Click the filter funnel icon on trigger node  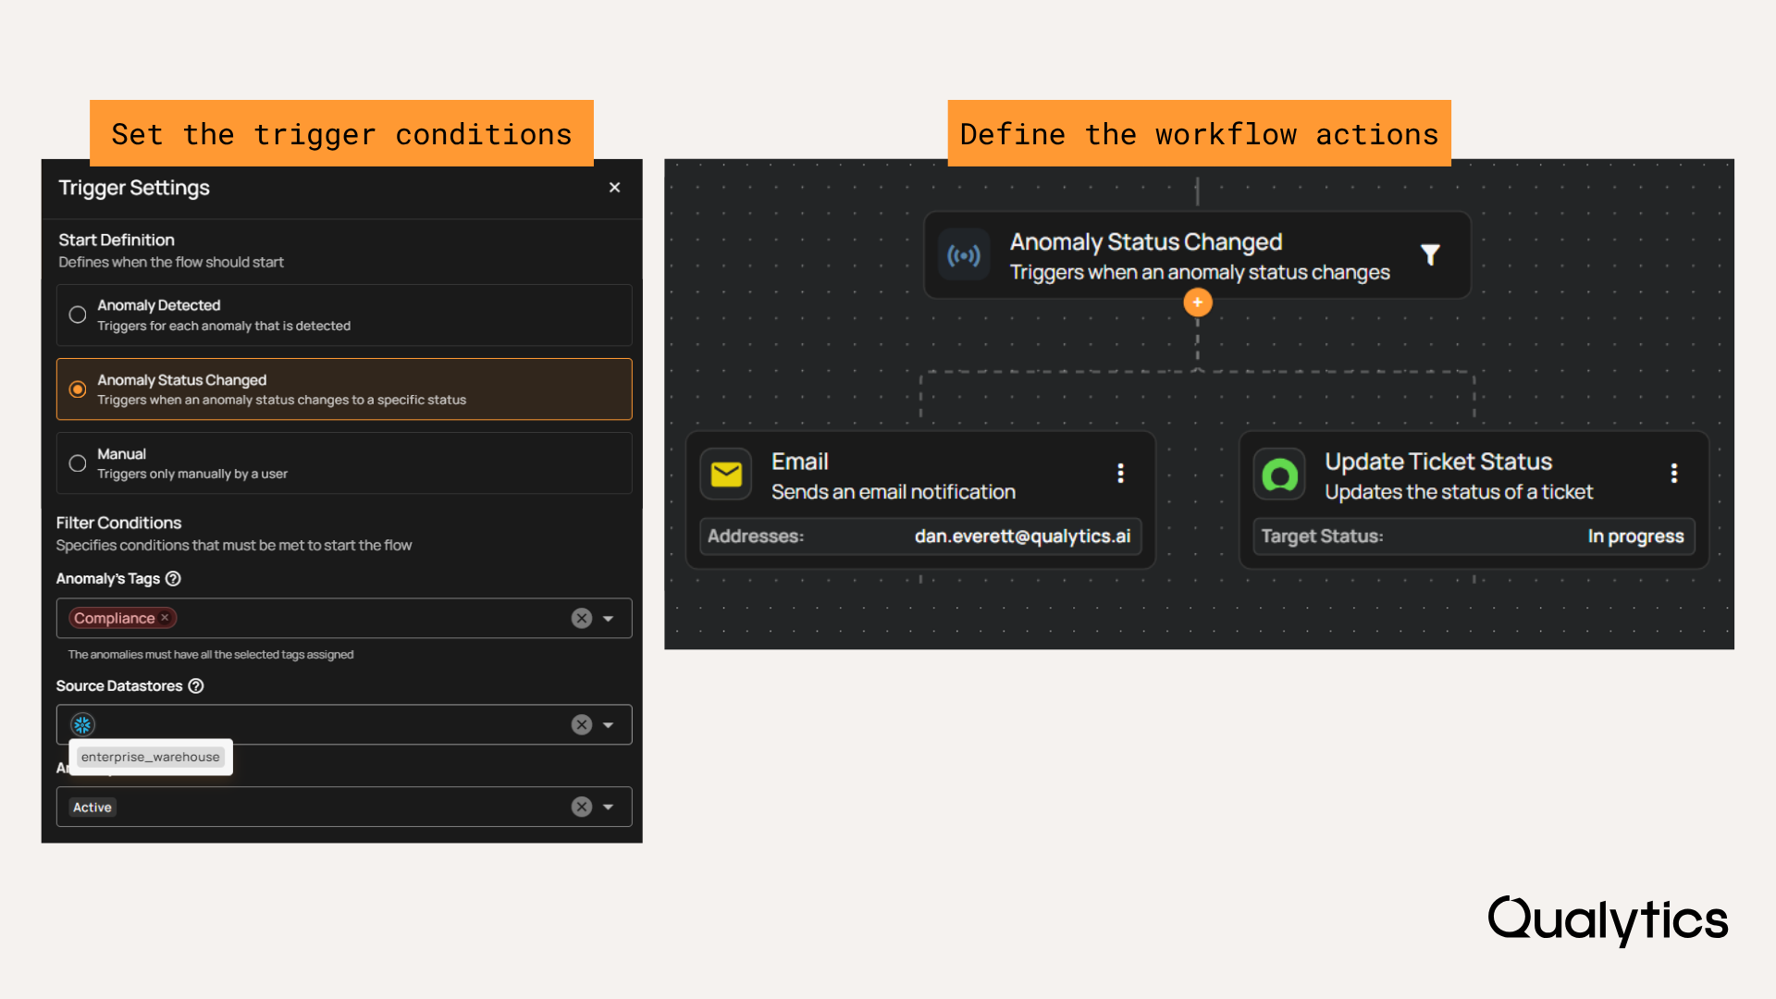point(1430,254)
